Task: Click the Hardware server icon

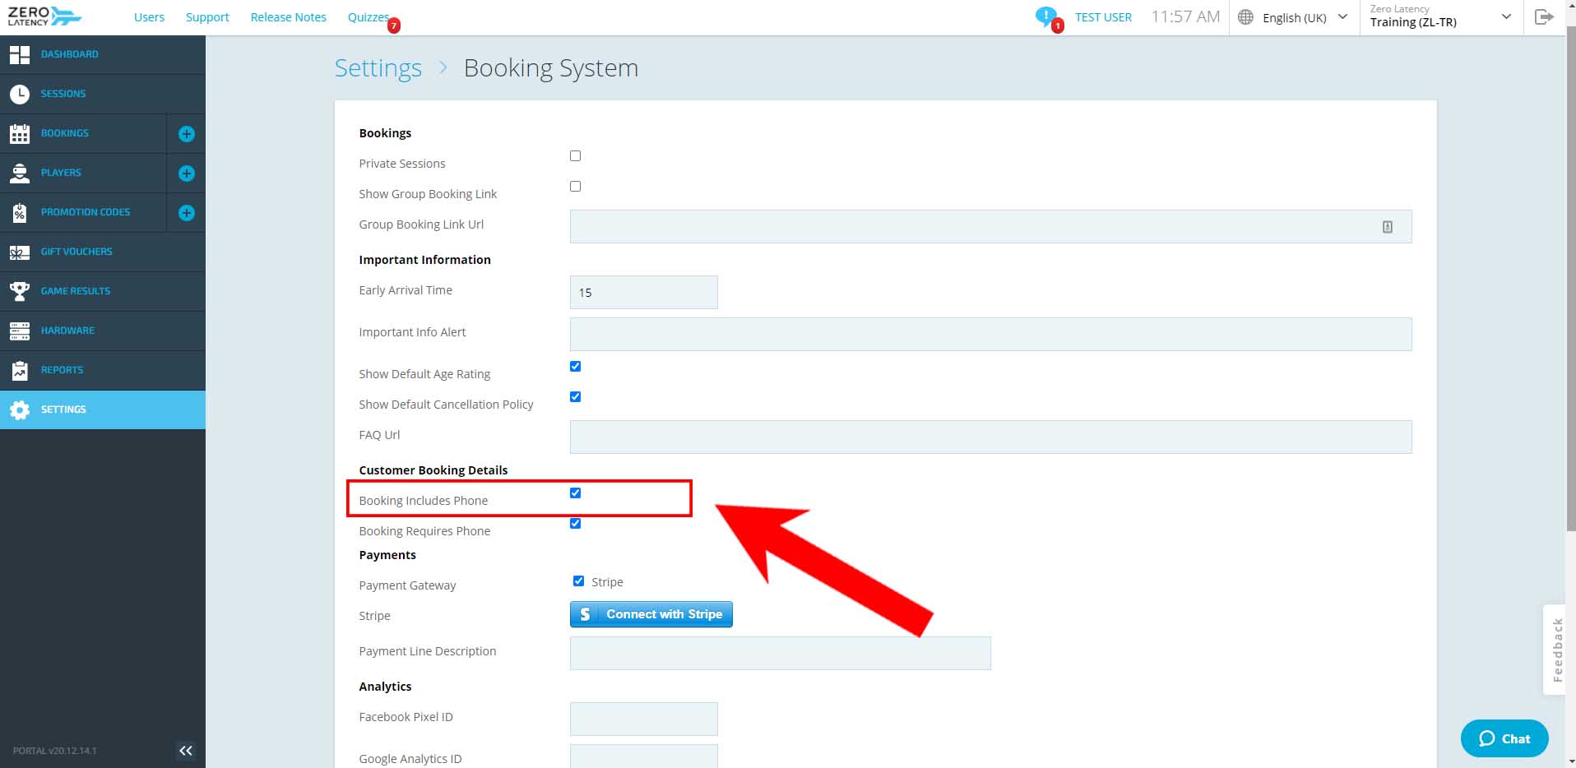Action: coord(20,331)
